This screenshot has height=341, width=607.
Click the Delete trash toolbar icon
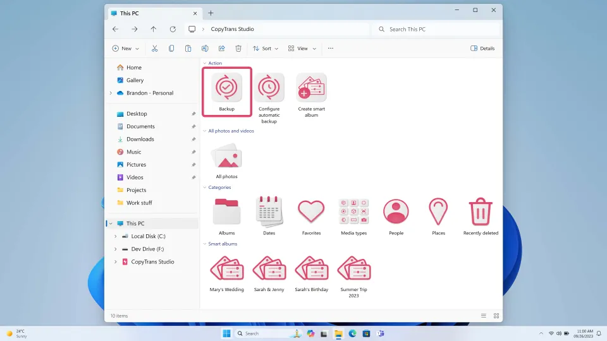[x=238, y=49]
